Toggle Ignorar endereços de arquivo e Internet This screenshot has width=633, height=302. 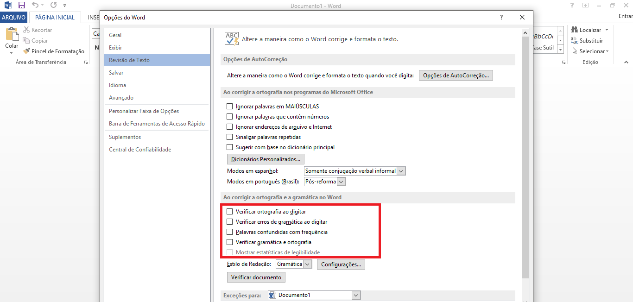pyautogui.click(x=229, y=127)
